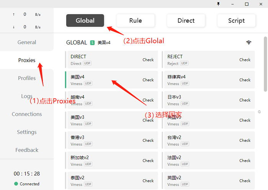The width and height of the screenshot is (268, 190).
Task: Open the Settings tab in sidebar
Action: coord(27,132)
